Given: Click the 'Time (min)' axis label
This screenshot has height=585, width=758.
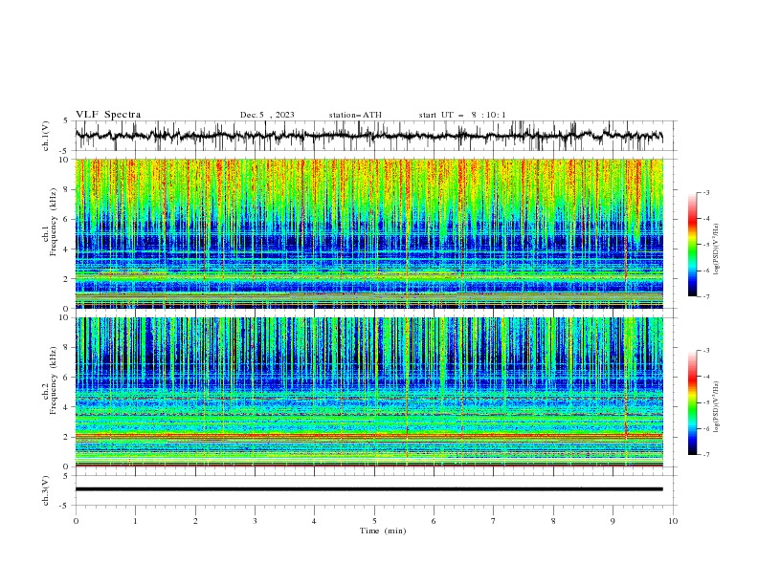Looking at the screenshot, I should point(383,531).
